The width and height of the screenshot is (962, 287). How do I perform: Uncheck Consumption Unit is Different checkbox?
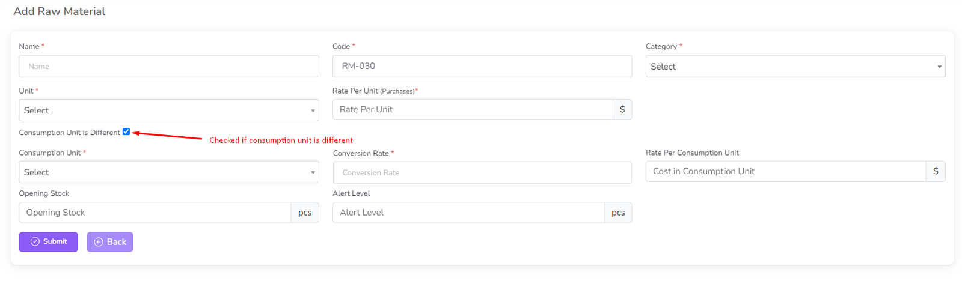[126, 132]
